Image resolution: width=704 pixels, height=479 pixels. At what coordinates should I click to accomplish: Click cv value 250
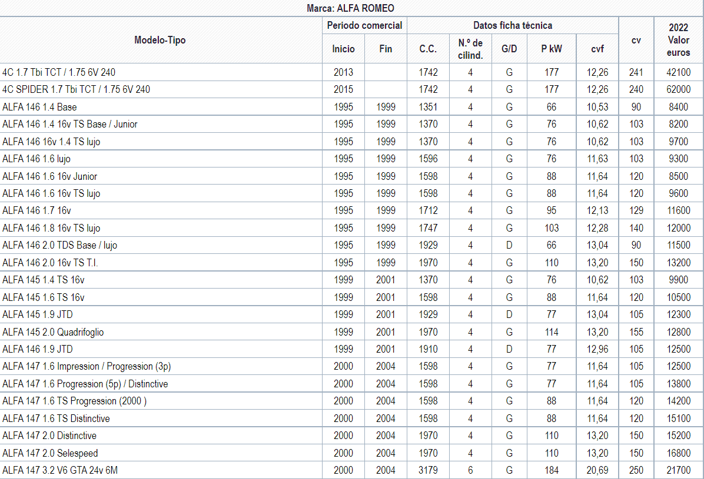tap(636, 471)
